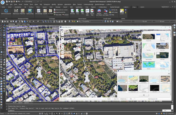176x115 pixels.
Task: Switch to the Annotation ribbon tab
Action: [18, 7]
